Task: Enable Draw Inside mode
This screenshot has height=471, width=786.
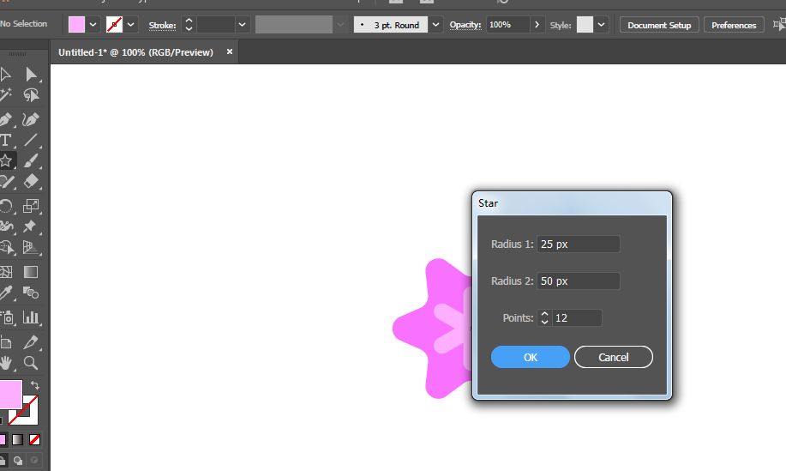Action: [34, 460]
